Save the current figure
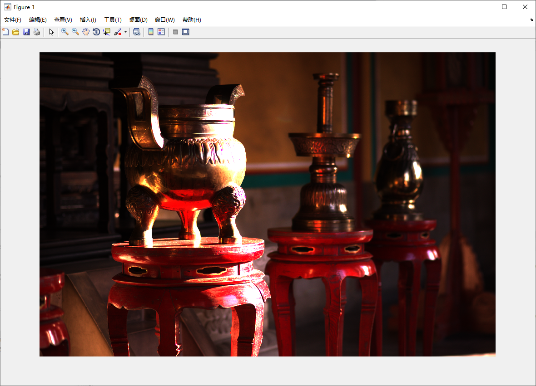536x386 pixels. point(26,32)
